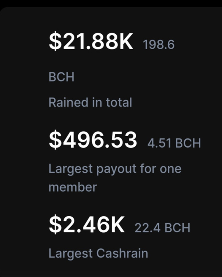Click the word 'Cashrain' in the bottom caption
222x277 pixels.
tap(122, 253)
